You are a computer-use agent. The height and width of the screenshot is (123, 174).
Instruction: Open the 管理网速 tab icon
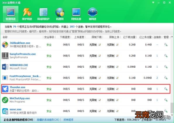point(11,12)
